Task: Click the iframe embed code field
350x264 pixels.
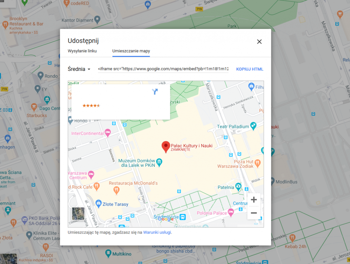Action: [x=163, y=69]
